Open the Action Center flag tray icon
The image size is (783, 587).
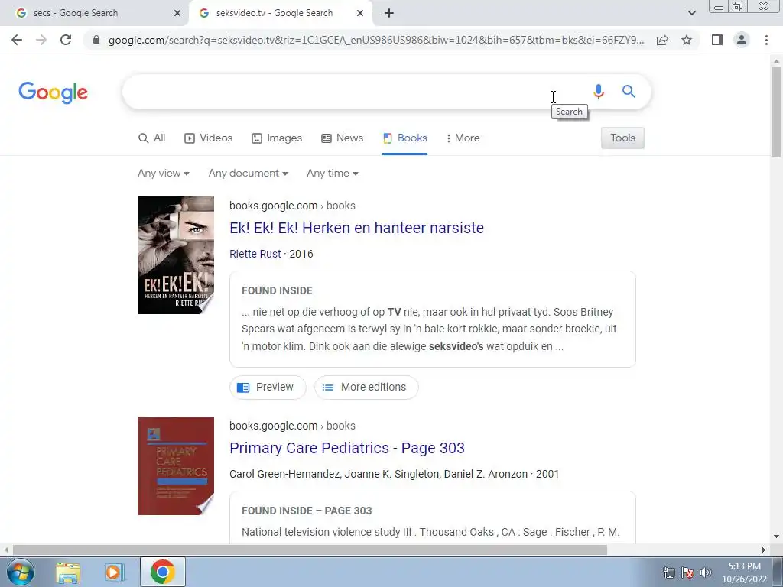[x=687, y=572]
